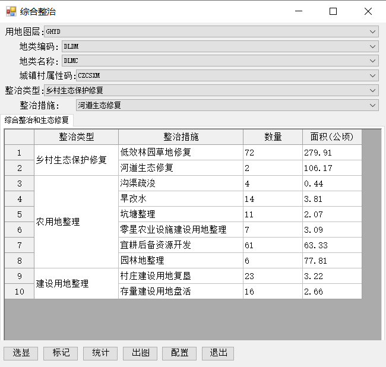386x367 pixels.
Task: Click the 园林地整理 cell
Action: click(x=181, y=261)
